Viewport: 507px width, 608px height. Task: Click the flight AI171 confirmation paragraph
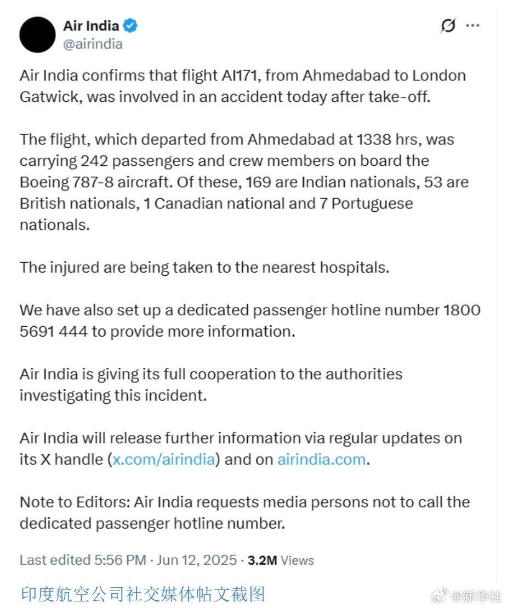tap(243, 86)
